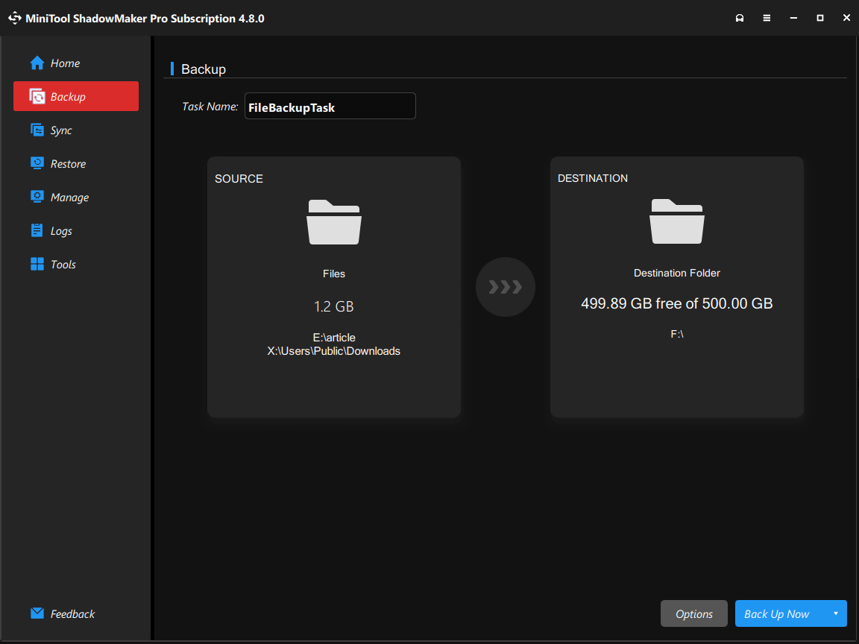Select the Tools sidebar icon
The height and width of the screenshot is (644, 859).
click(36, 264)
